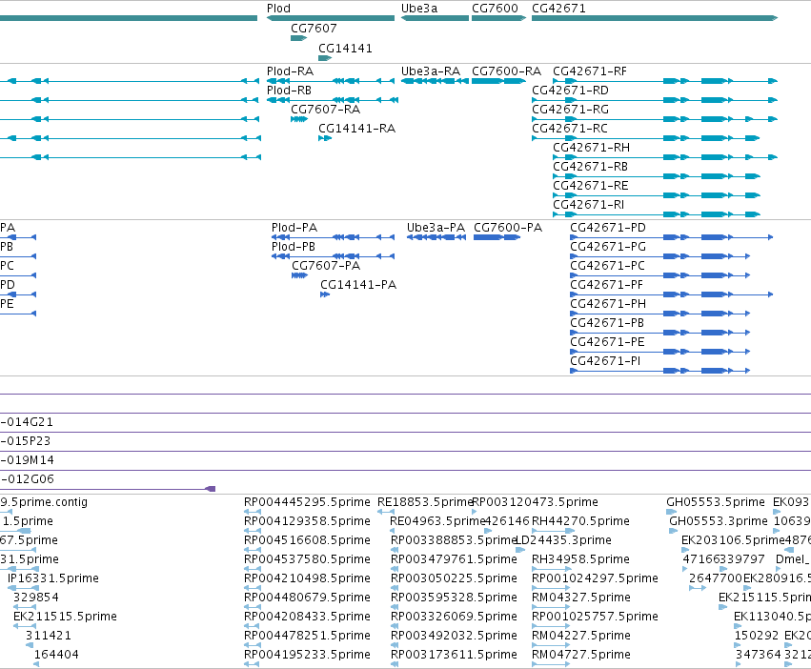Click the CG42671-PF protein feature
This screenshot has width=811, height=669.
pos(671,294)
